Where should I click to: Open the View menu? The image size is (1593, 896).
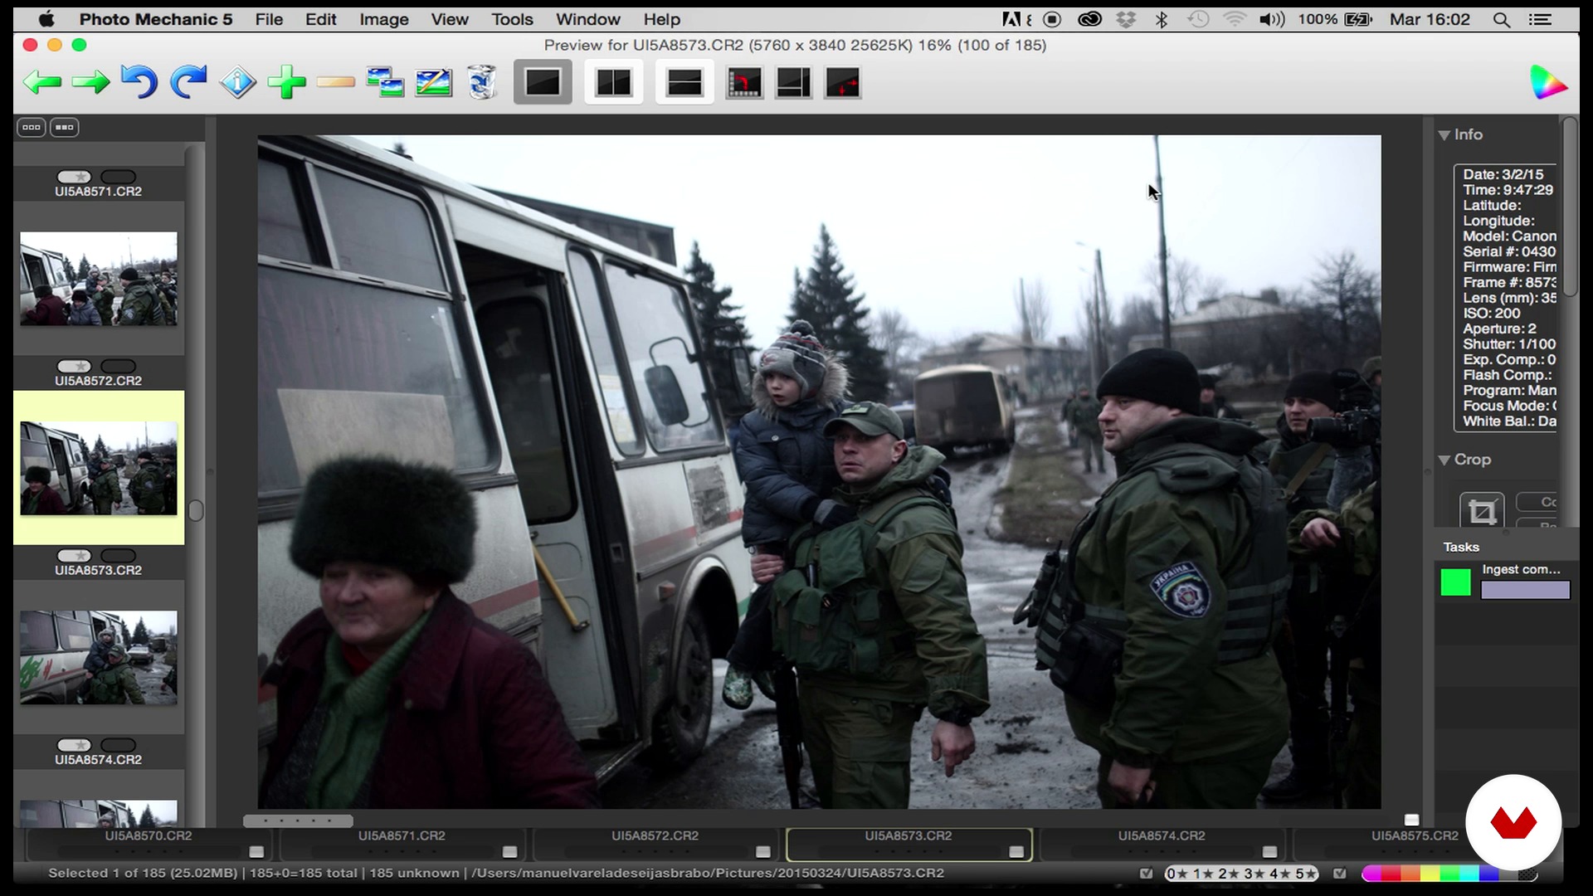[450, 19]
